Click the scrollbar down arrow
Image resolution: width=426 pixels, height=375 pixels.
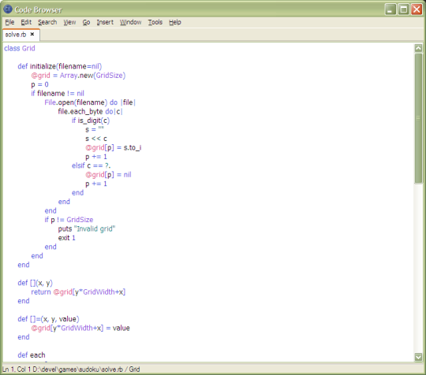click(418, 357)
